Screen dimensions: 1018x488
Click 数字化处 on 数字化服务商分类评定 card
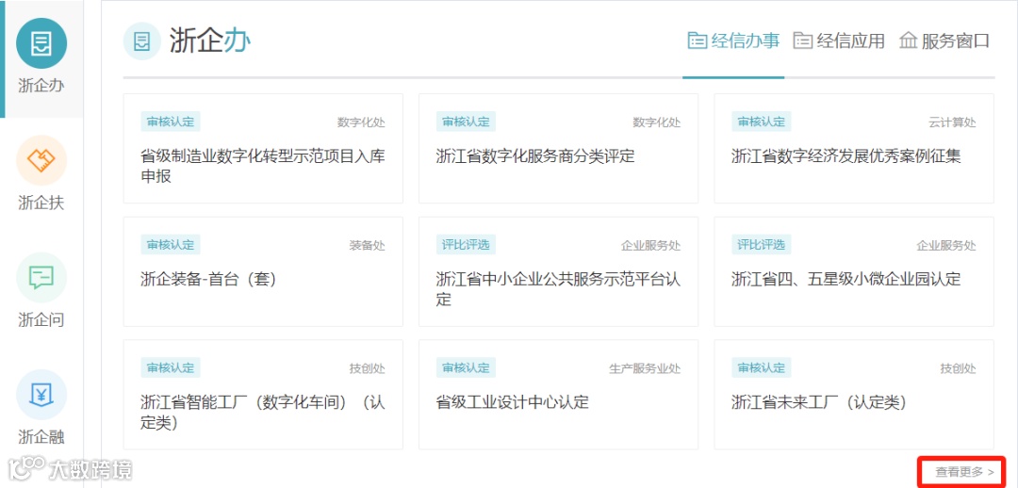[657, 122]
